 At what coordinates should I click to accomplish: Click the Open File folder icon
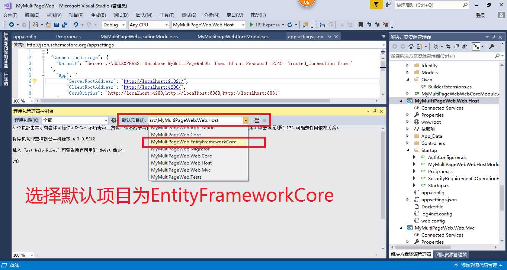[49, 25]
